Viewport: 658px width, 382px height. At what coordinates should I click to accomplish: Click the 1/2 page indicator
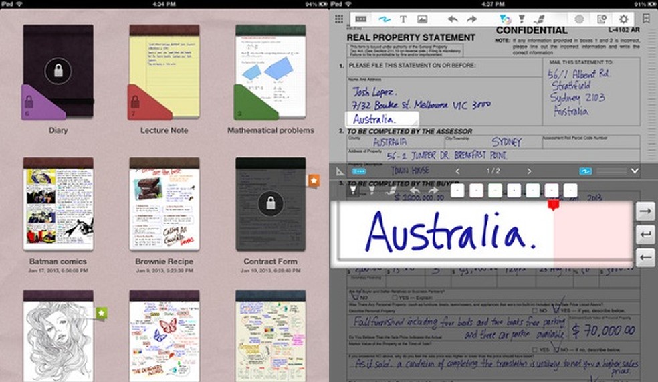coord(493,171)
